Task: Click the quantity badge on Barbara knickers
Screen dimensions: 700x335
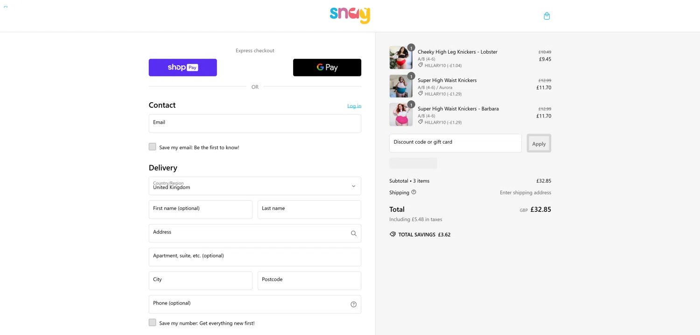Action: [x=411, y=105]
